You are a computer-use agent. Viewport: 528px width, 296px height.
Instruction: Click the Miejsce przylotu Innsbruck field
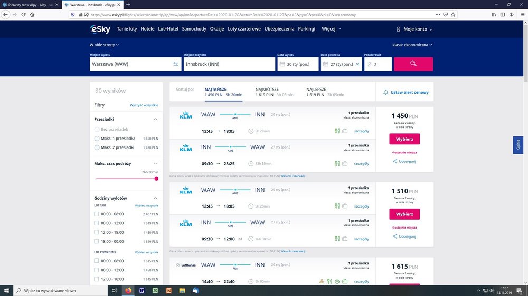[229, 64]
